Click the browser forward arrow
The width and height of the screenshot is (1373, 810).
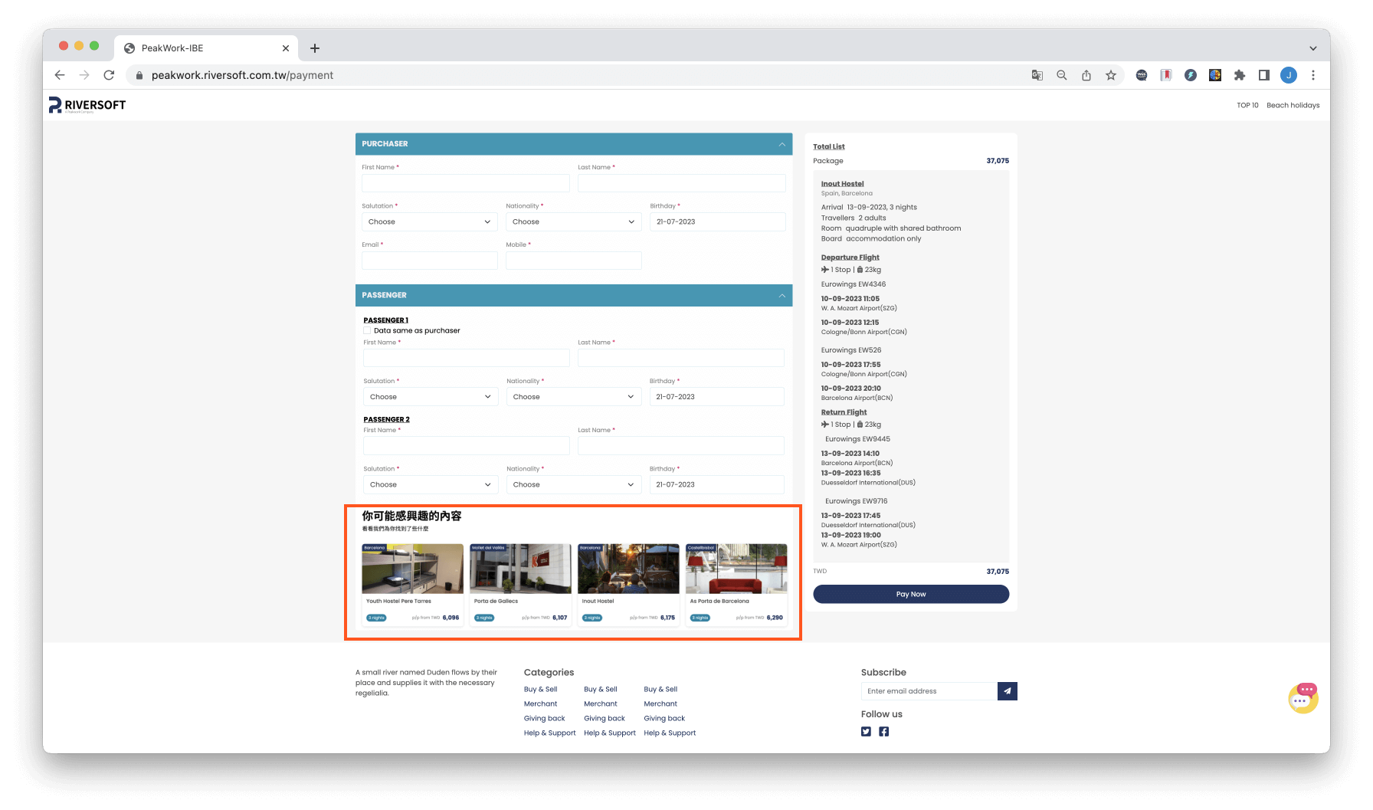tap(84, 75)
